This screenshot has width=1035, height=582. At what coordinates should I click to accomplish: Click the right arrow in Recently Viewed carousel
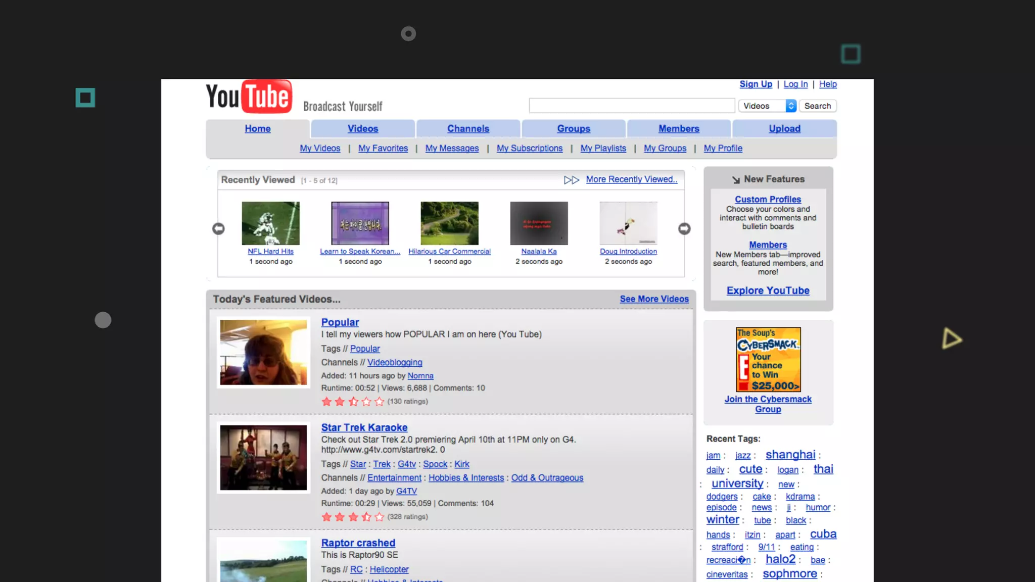(684, 229)
